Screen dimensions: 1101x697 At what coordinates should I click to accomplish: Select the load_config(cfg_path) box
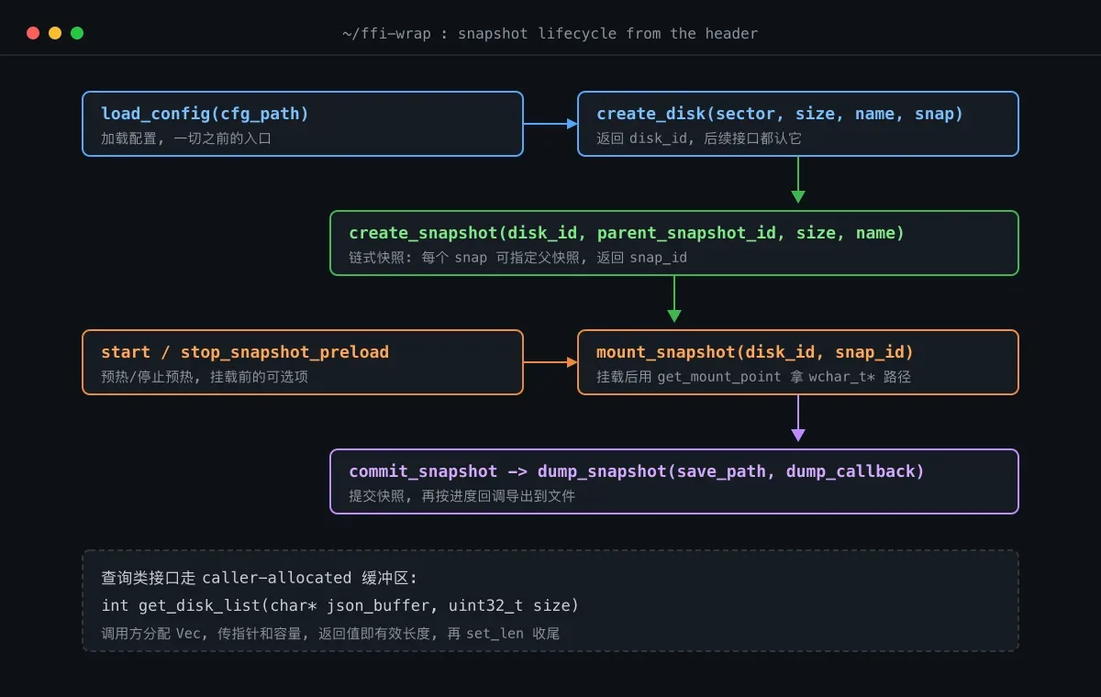coord(303,124)
